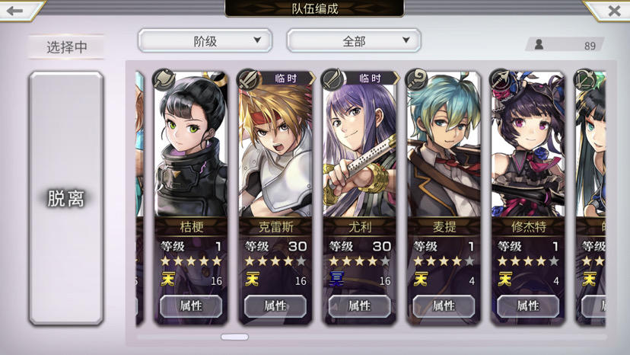Click the bow icon on 修杰特's card

501,79
